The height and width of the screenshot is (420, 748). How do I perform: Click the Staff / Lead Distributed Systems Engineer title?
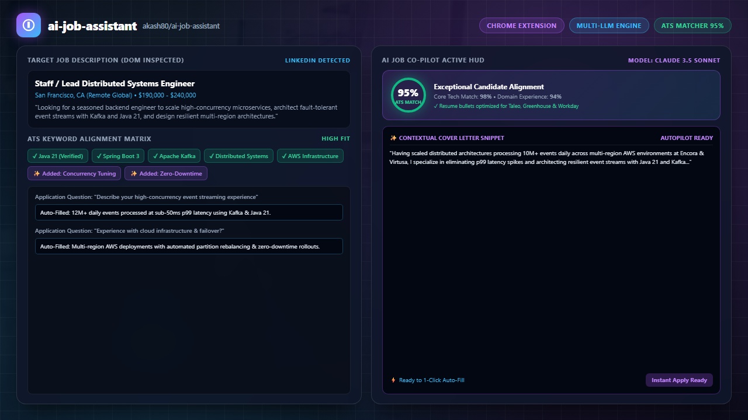(x=115, y=83)
